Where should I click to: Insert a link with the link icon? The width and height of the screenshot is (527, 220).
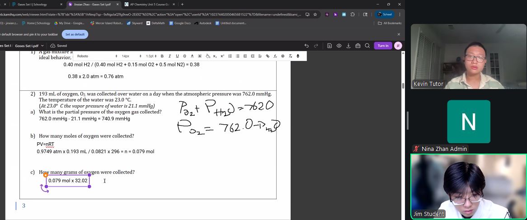pyautogui.click(x=268, y=56)
